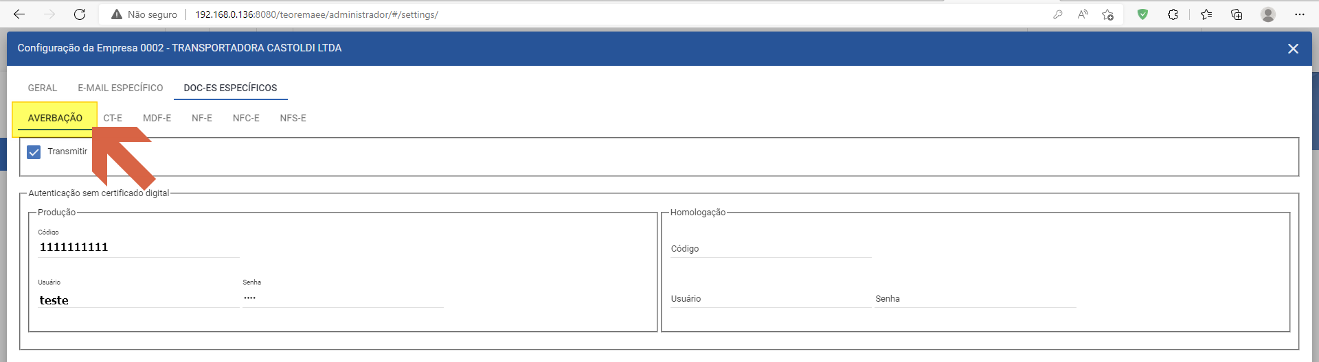Activate the Read aloud icon
1319x362 pixels.
click(1083, 14)
